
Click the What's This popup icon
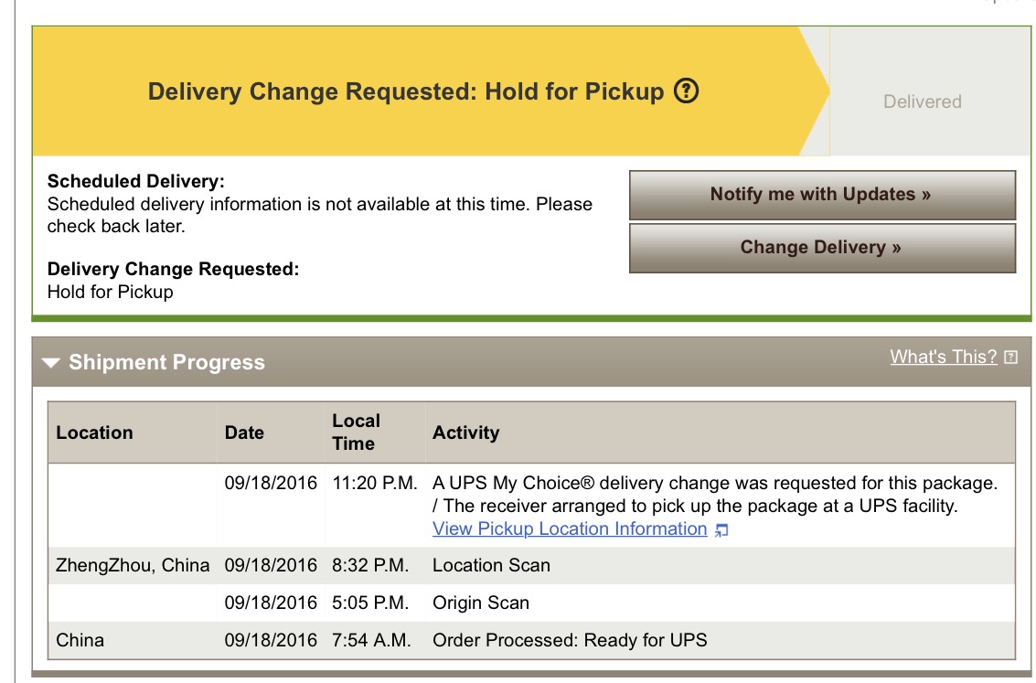point(1010,358)
